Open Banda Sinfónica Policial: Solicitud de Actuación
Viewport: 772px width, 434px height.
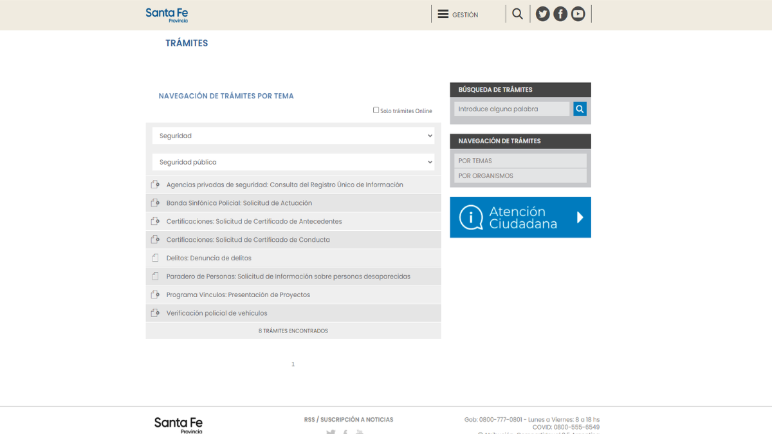(x=239, y=203)
